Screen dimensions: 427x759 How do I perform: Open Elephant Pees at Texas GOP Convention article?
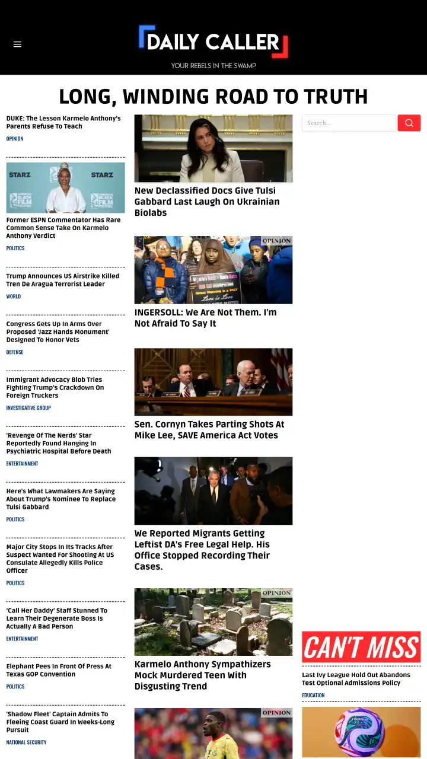point(59,670)
